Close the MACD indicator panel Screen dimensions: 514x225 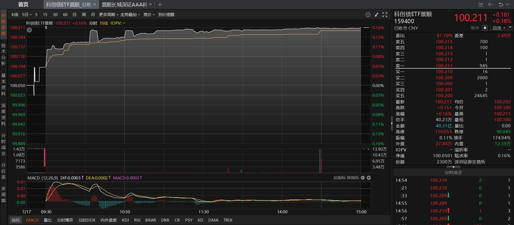point(369,178)
